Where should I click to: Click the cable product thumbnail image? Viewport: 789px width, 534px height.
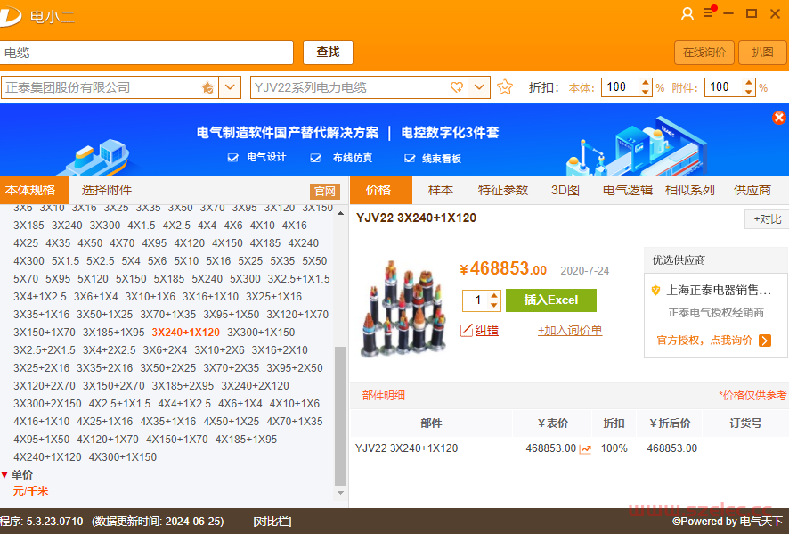pos(403,308)
